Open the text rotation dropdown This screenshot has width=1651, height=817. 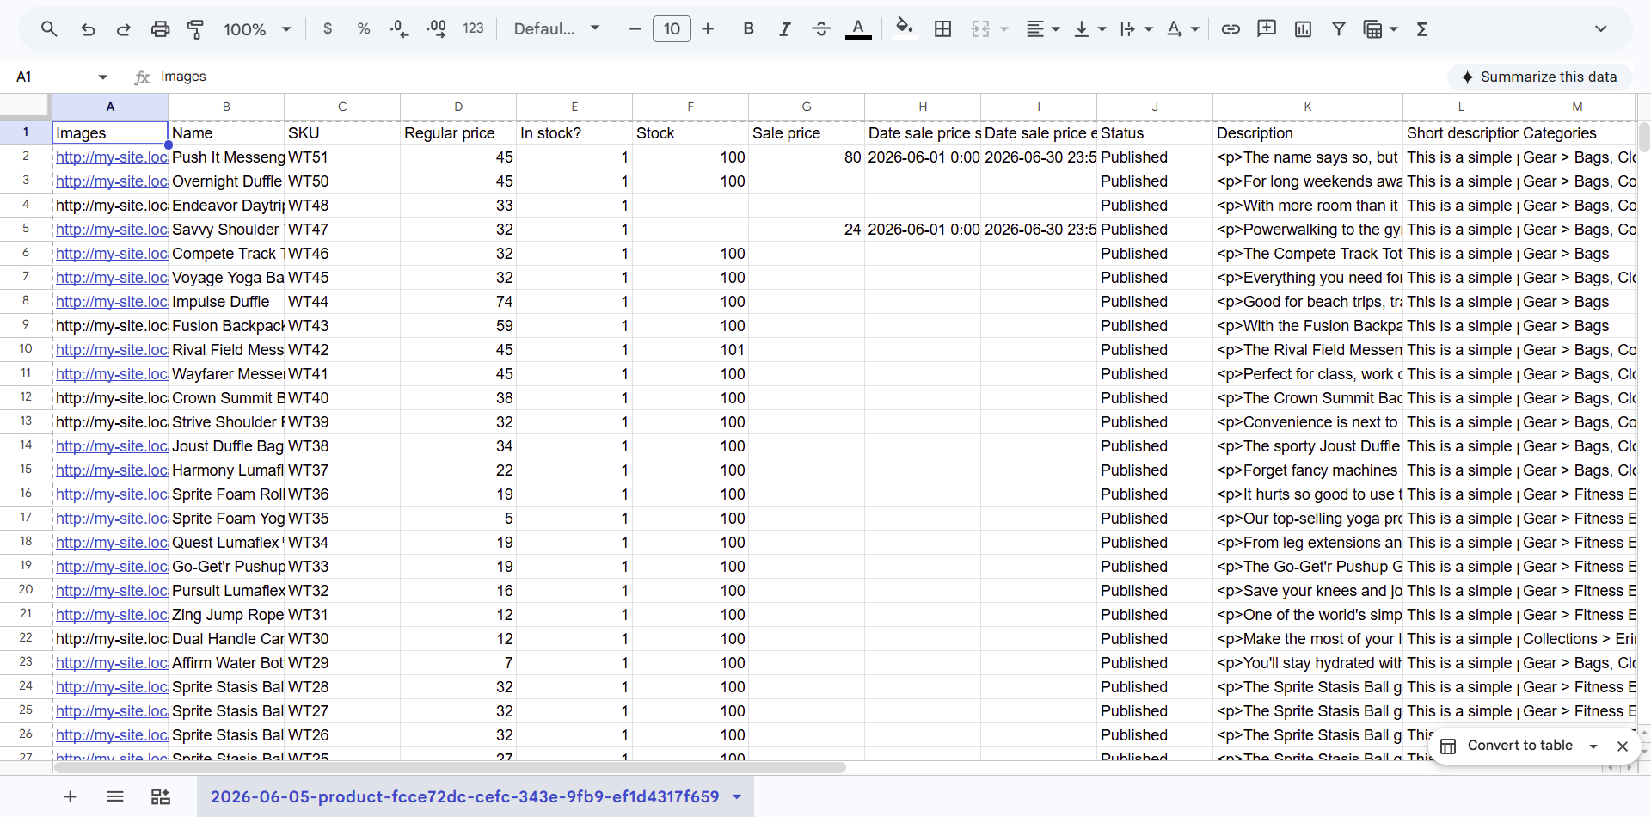1182,29
